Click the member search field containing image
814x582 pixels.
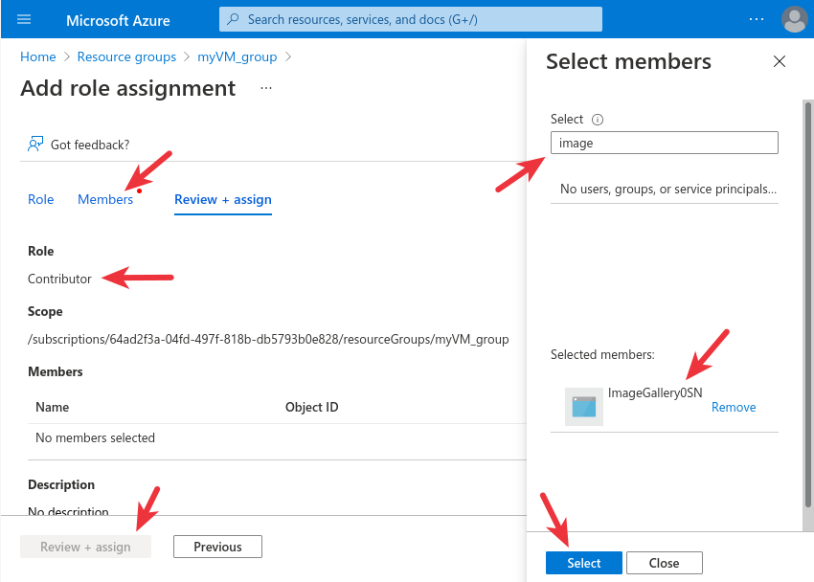tap(664, 143)
